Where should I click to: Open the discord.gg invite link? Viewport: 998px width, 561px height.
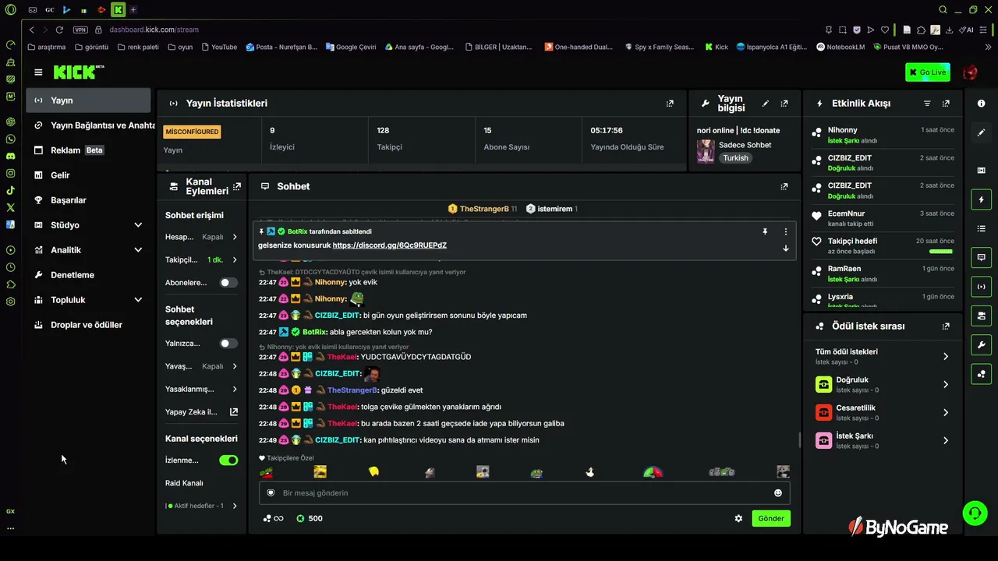pos(390,245)
